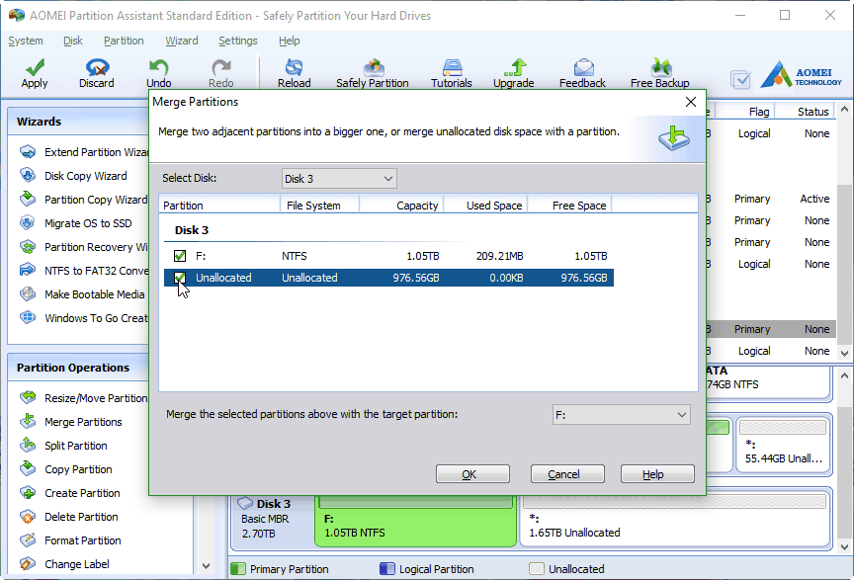
Task: Open Make Bootable Media wizard
Action: tap(82, 294)
